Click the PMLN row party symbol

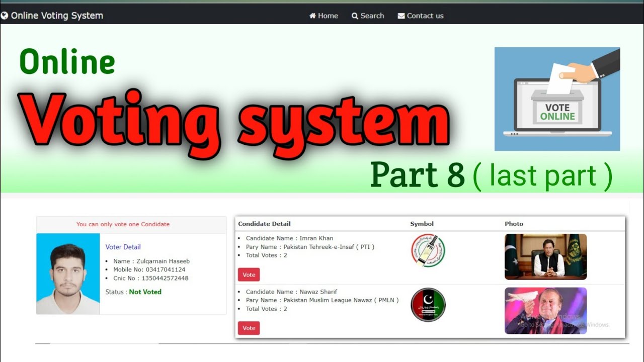pos(428,305)
